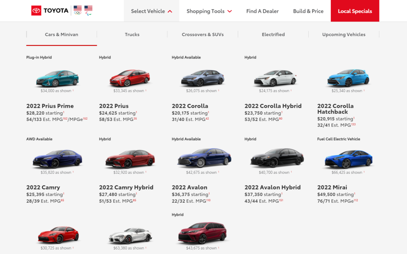Open the 2022 Prius Prime title link
Screen dimensions: 407x254
(x=50, y=106)
